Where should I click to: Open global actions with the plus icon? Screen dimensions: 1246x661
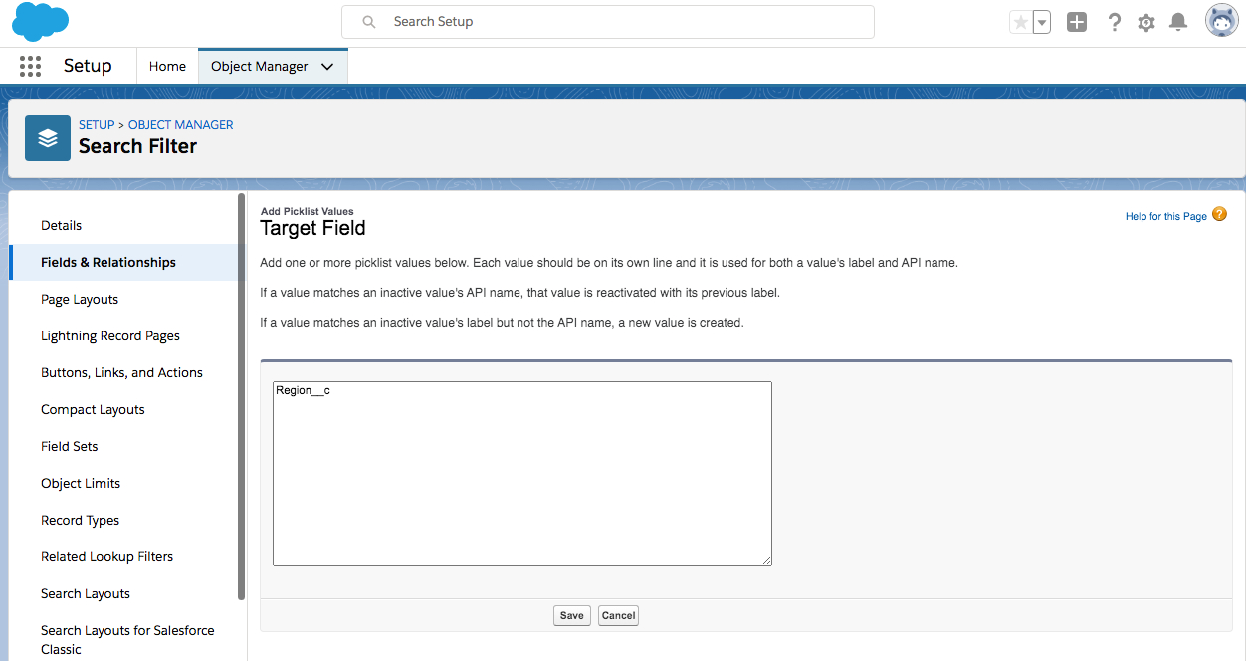[x=1076, y=21]
